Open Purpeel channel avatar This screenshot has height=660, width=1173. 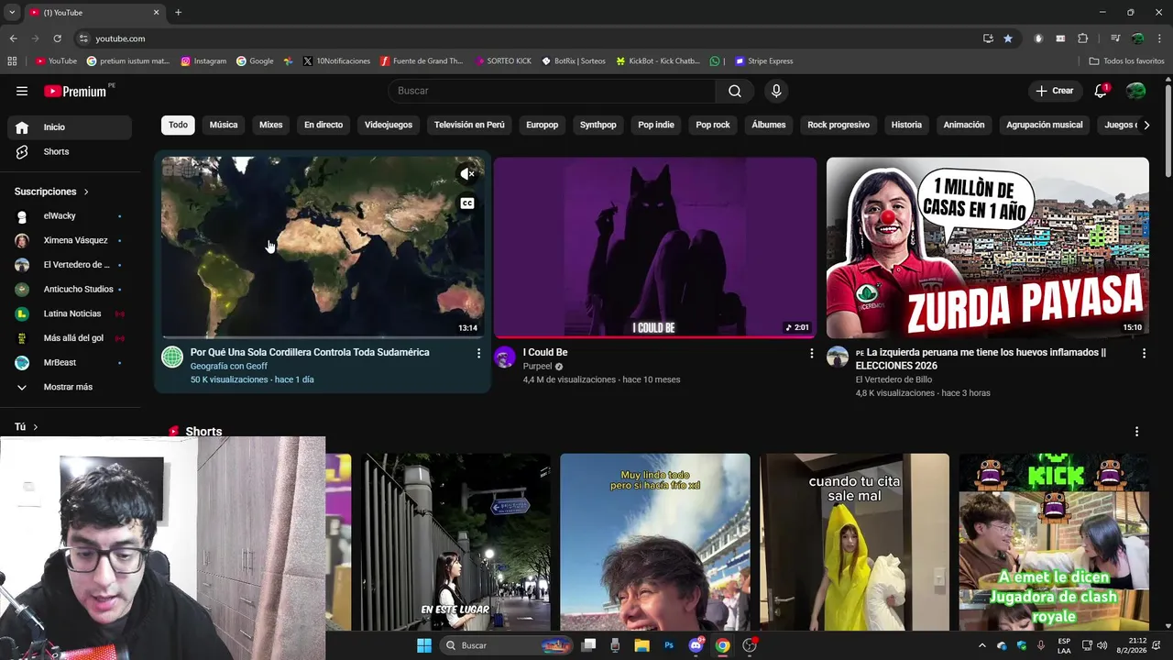point(505,357)
